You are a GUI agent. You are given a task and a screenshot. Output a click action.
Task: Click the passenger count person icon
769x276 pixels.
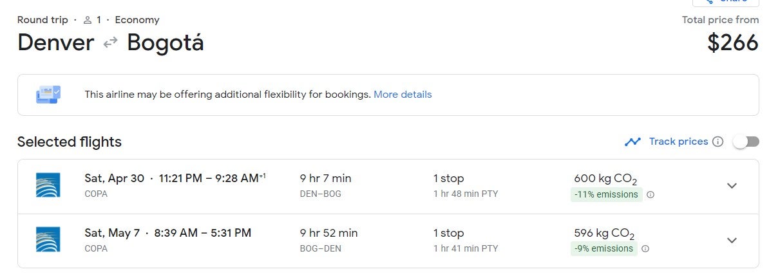click(x=88, y=20)
